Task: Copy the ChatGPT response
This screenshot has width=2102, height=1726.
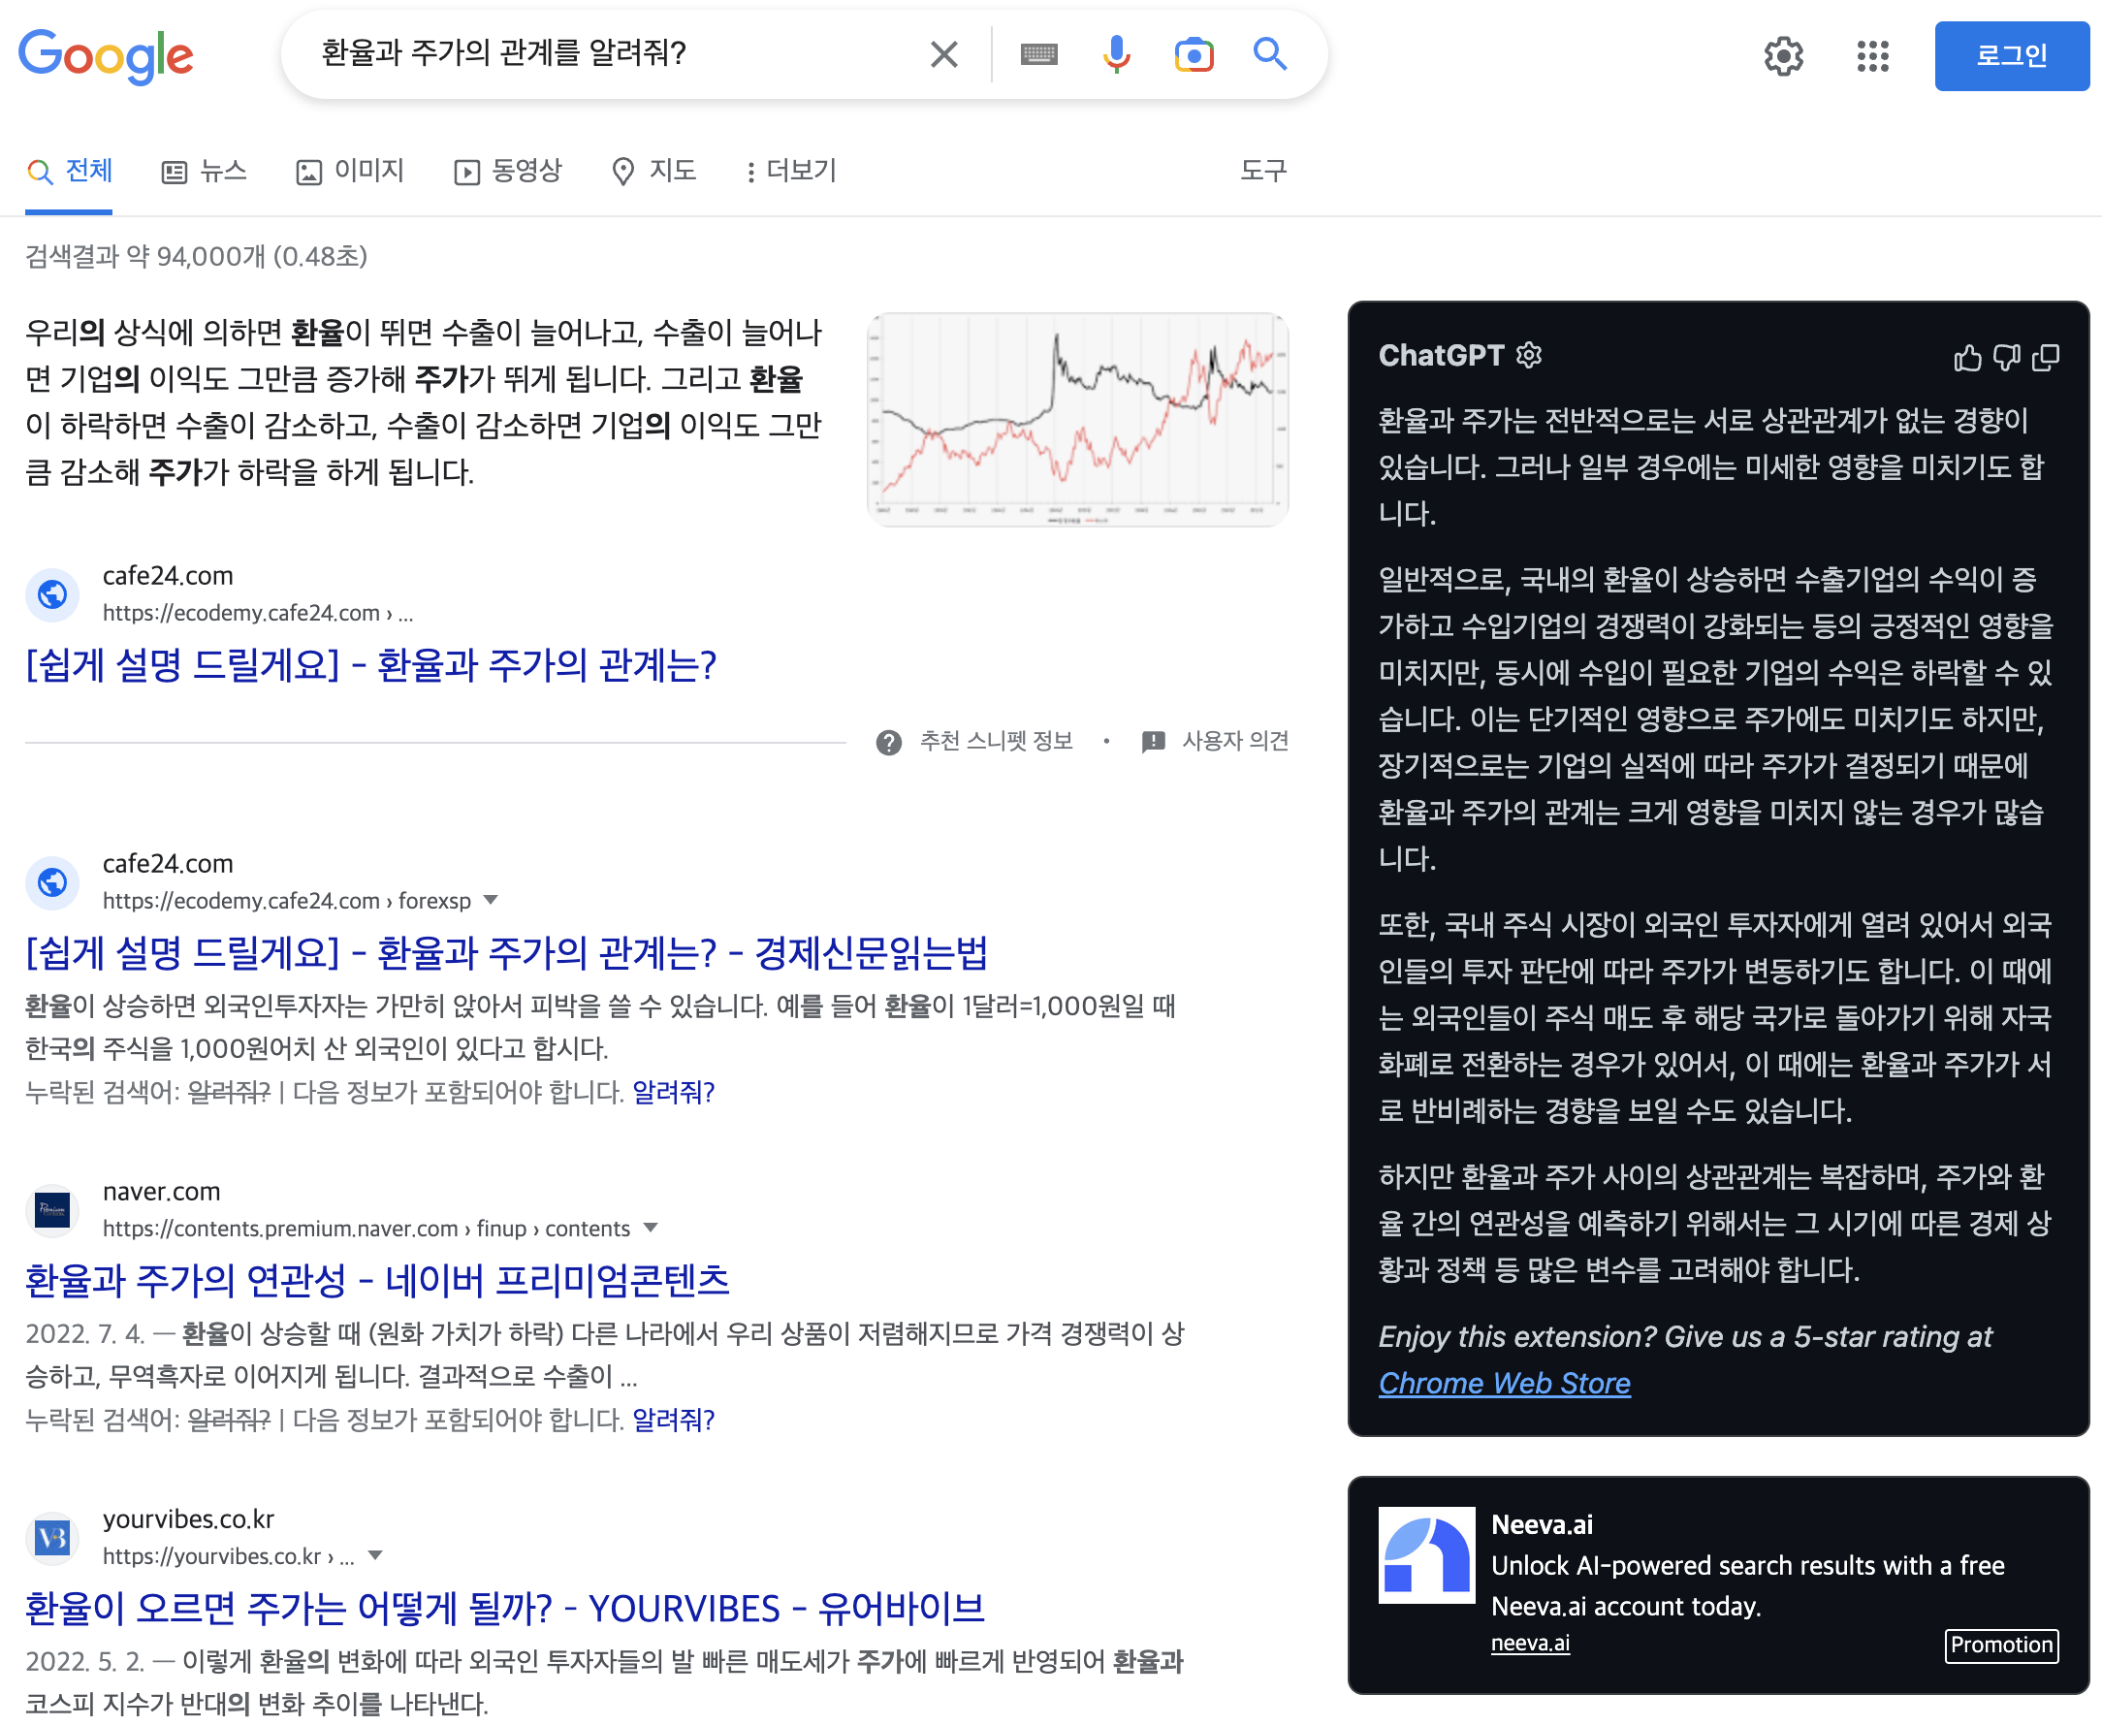Action: [2046, 358]
